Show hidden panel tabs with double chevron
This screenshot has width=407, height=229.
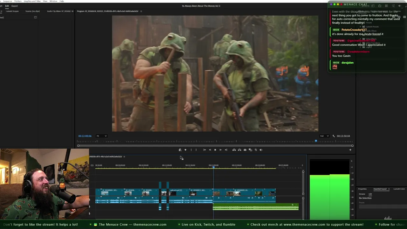click(x=72, y=11)
